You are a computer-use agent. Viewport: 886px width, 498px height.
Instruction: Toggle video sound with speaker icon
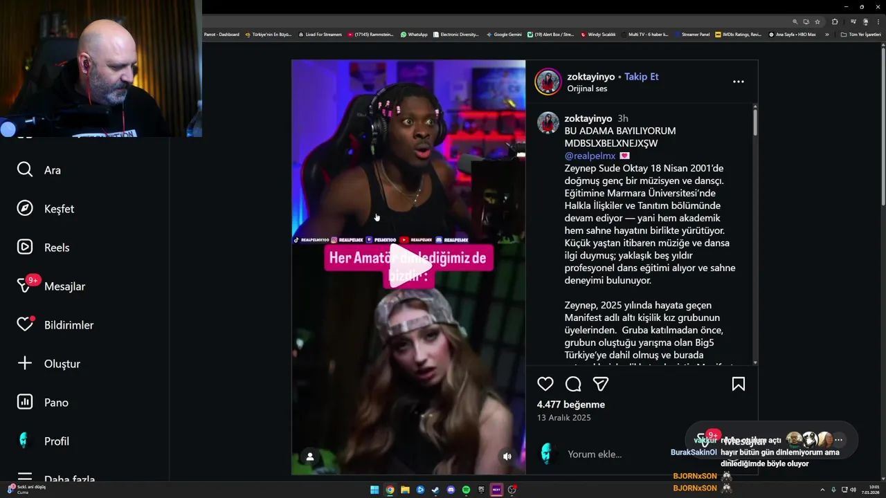(507, 456)
